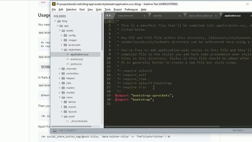Select the application.scss tab
Image resolution: width=252 pixels, height=142 pixels.
tap(233, 16)
